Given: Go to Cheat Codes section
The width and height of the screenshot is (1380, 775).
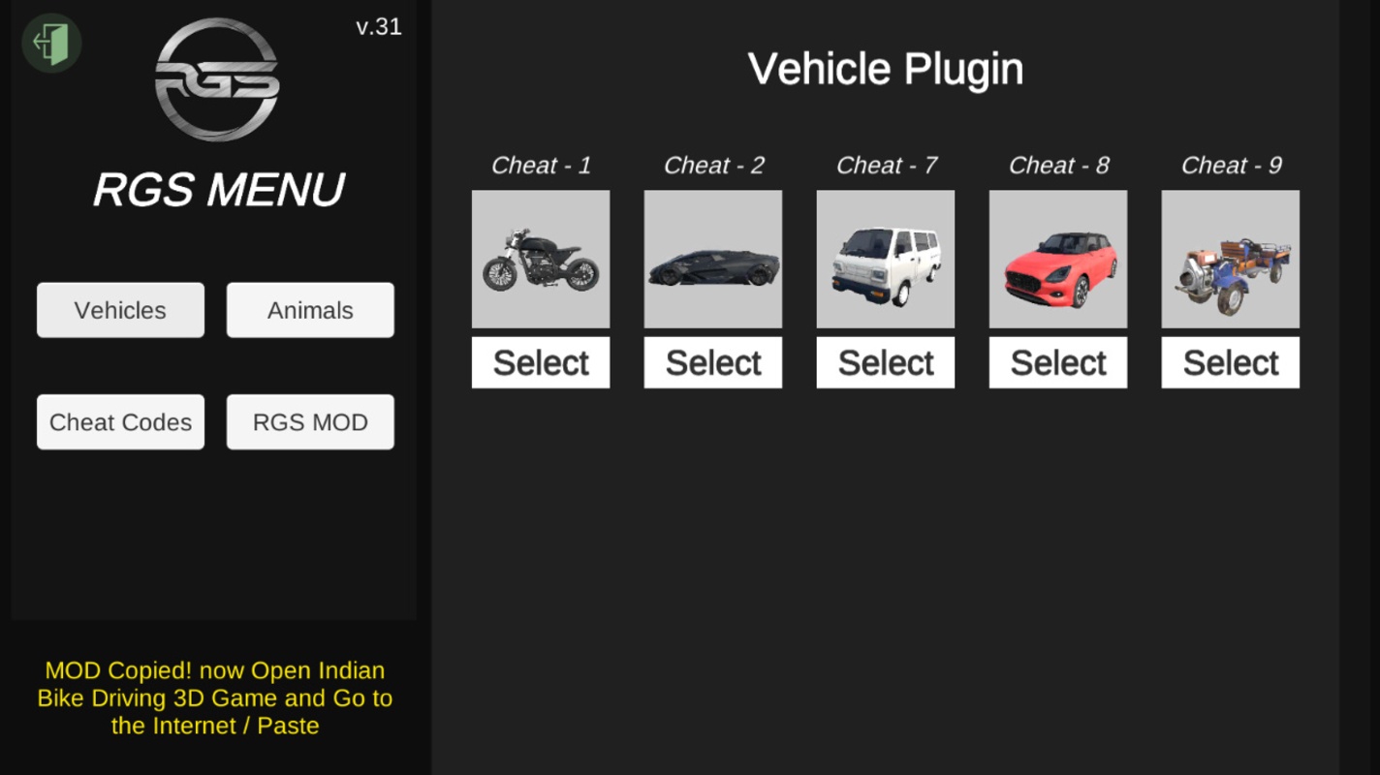Looking at the screenshot, I should tap(120, 422).
